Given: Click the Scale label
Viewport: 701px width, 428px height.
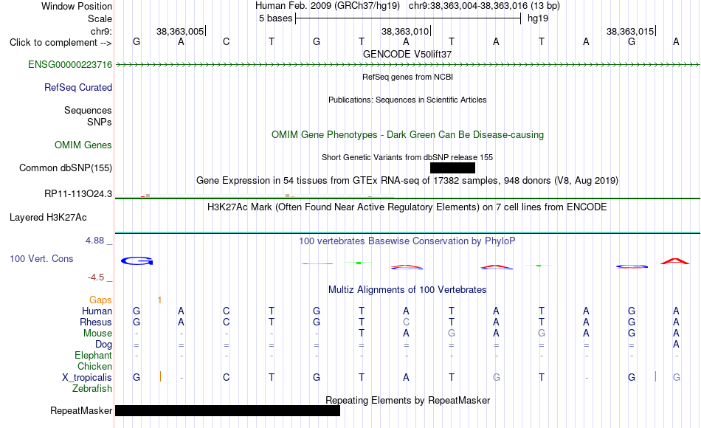Looking at the screenshot, I should pyautogui.click(x=100, y=18).
